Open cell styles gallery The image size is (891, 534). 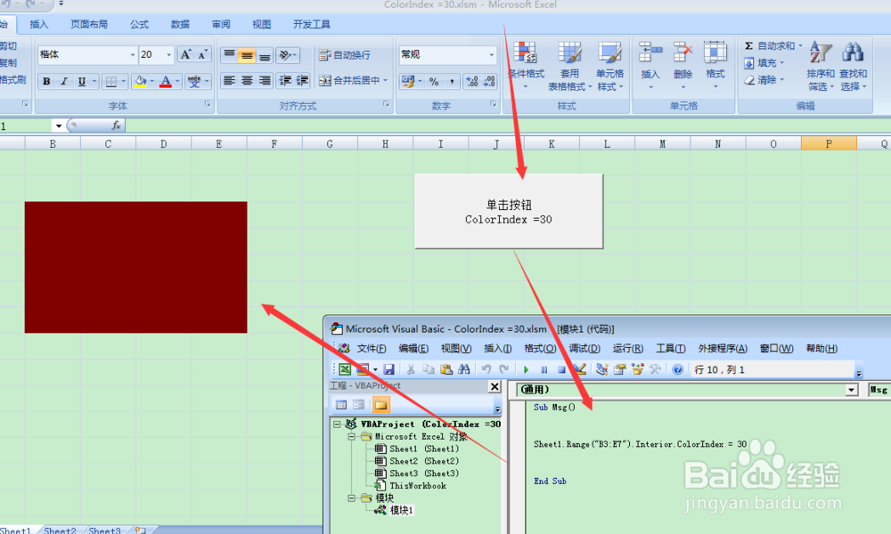pos(609,66)
